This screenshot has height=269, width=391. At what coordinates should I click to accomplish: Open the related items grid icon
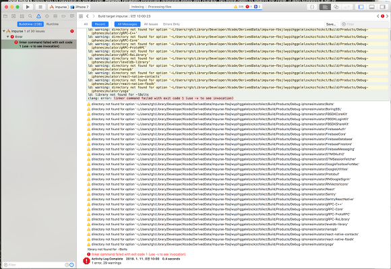click(81, 16)
